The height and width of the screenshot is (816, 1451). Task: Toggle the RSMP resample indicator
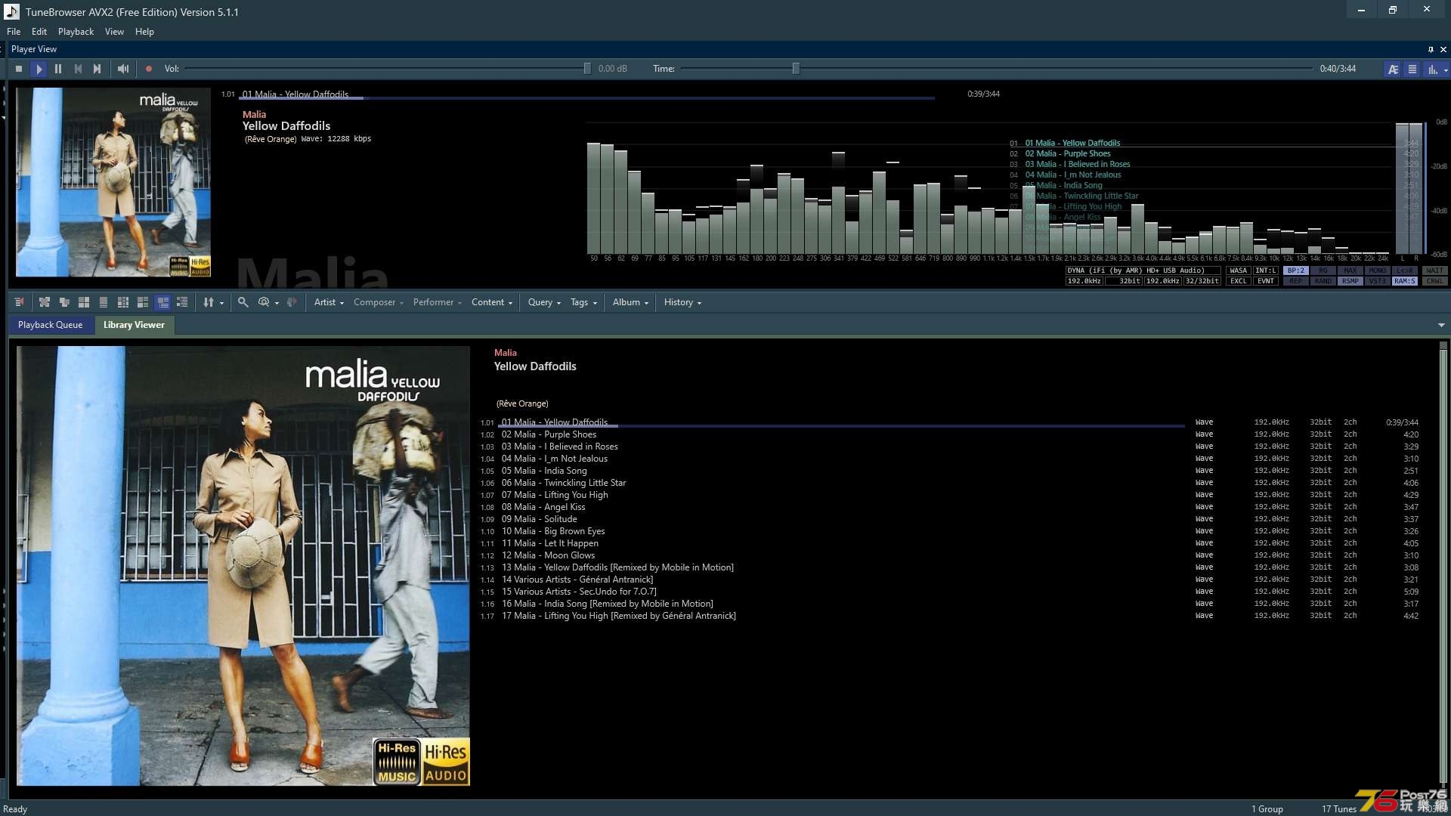point(1350,281)
